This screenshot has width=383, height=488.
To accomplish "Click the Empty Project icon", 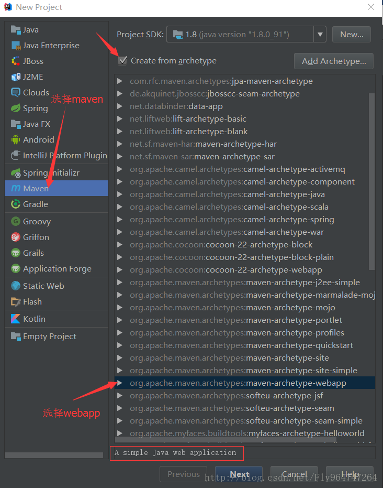I will [x=16, y=336].
